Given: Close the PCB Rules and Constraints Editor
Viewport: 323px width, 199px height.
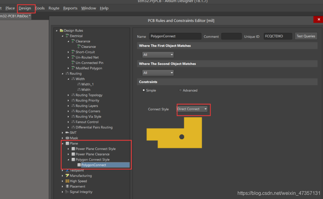Looking at the screenshot, I should click(x=318, y=19).
